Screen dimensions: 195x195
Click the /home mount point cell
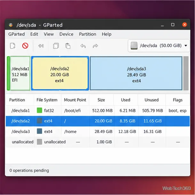pyautogui.click(x=70, y=132)
